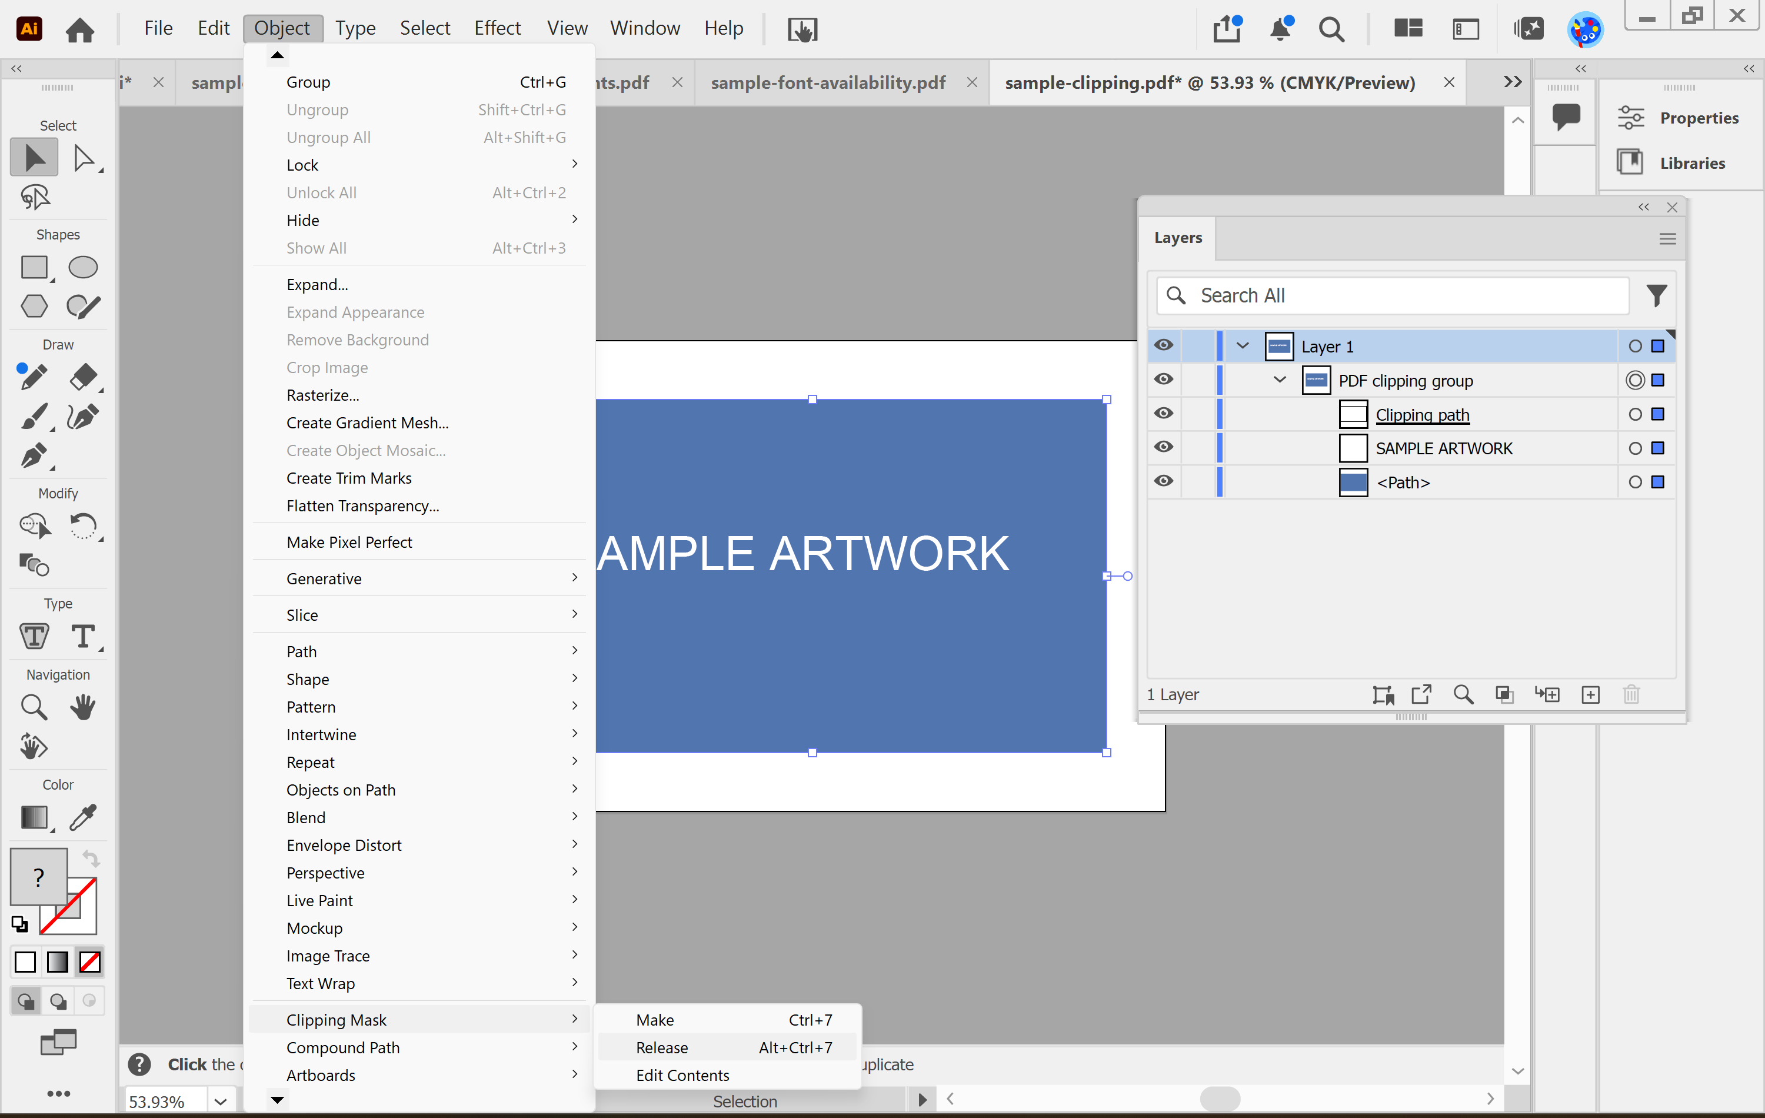Select the Rotate tool

click(83, 525)
